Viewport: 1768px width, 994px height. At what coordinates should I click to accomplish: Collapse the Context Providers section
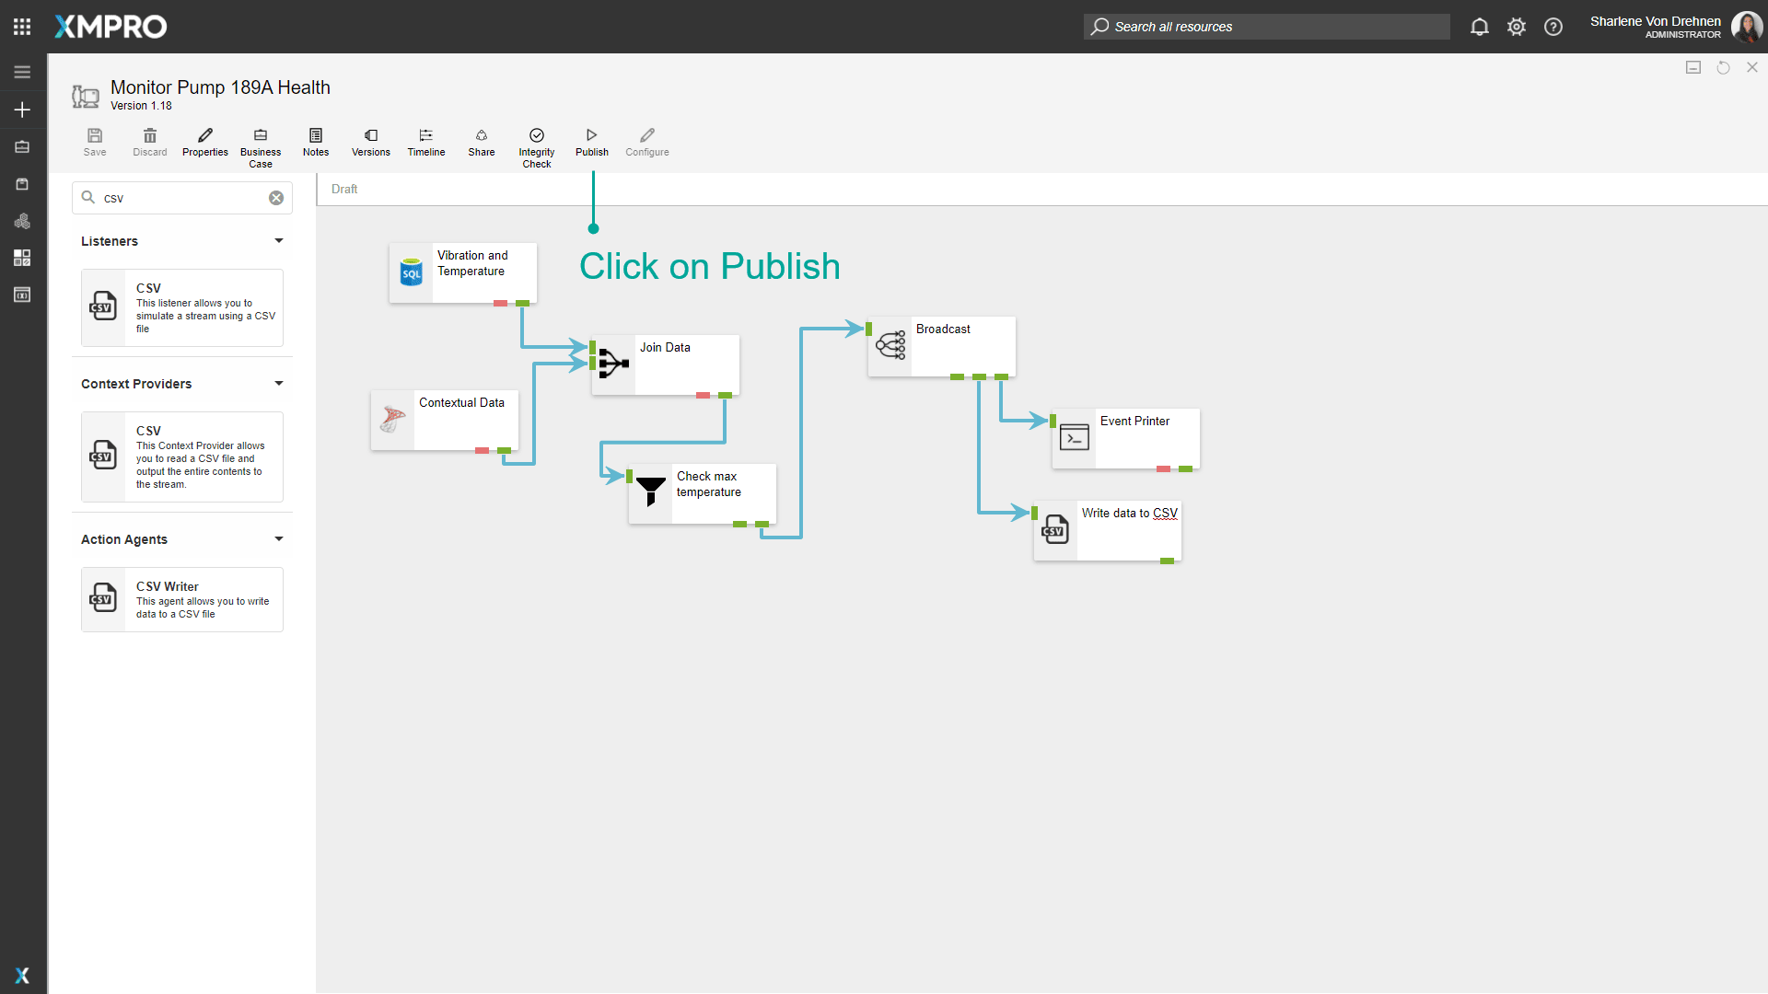(x=278, y=384)
